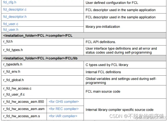Screen dimensions: 168x121
Task: Click the fcl_cfg.h file name
Action: 10,2
